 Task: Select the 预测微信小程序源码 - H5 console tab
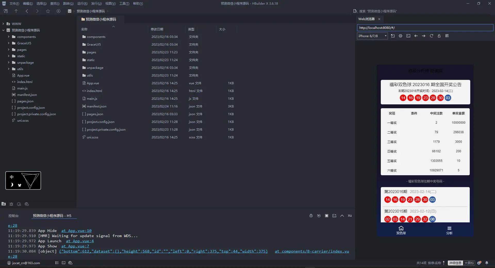[x=52, y=216]
